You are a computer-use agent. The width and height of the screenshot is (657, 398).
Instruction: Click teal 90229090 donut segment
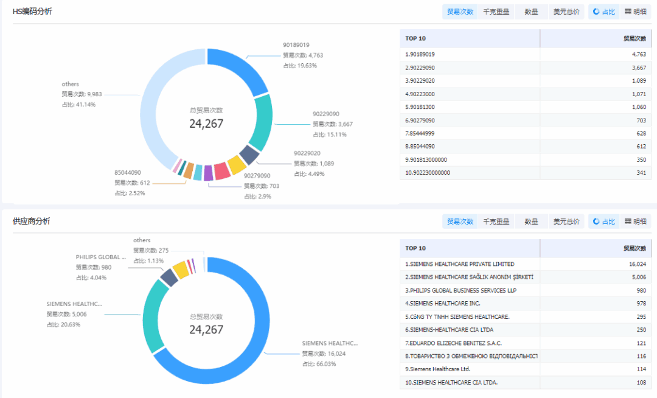(262, 124)
